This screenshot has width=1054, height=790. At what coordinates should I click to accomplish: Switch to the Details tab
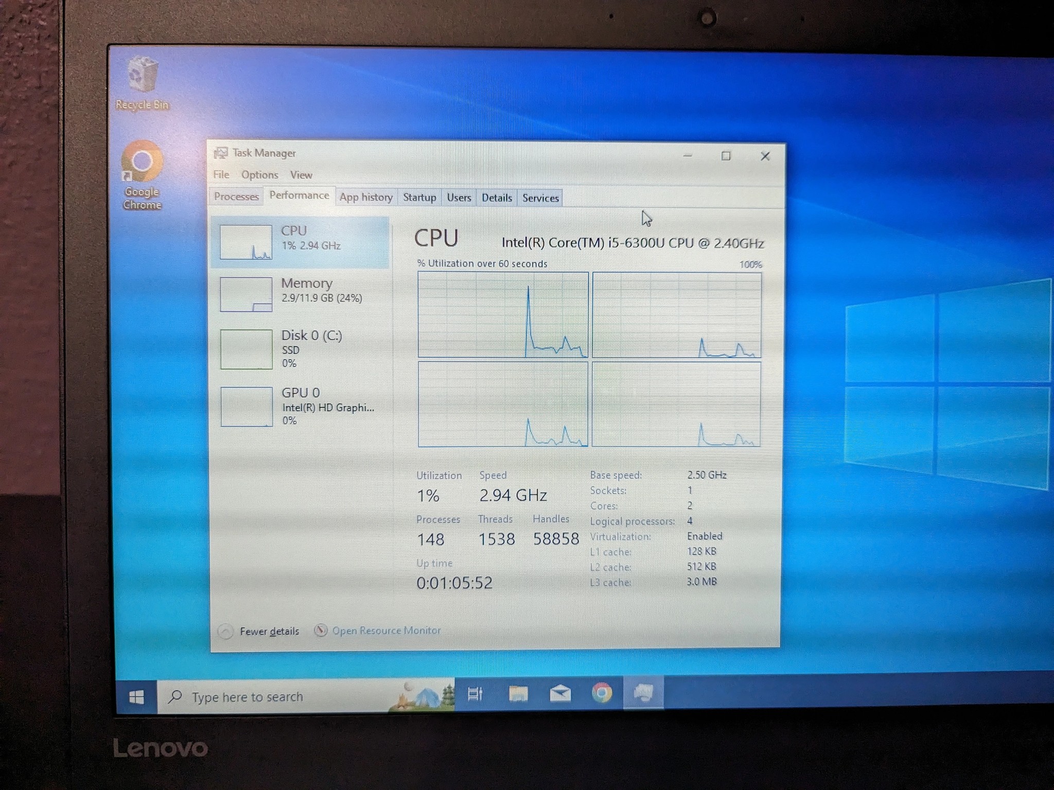coord(497,197)
